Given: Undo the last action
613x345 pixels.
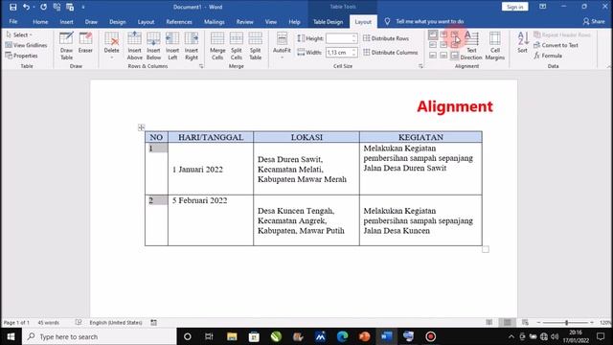Looking at the screenshot, I should click(26, 7).
